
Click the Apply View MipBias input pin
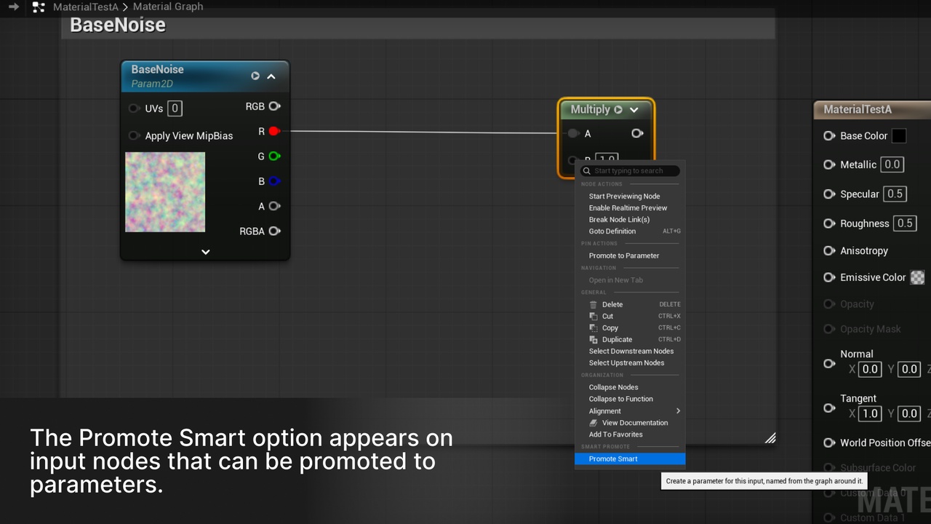[134, 135]
